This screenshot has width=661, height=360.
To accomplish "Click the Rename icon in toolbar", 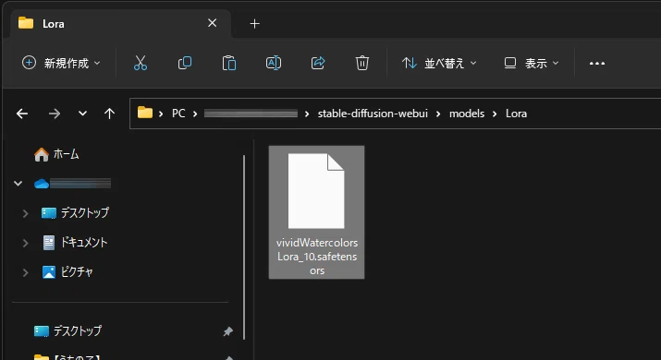I will click(x=273, y=63).
